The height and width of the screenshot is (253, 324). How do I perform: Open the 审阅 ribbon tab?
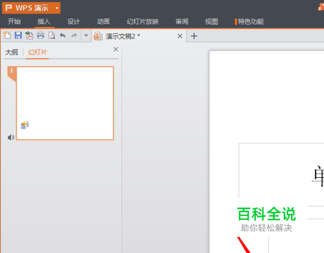click(181, 21)
